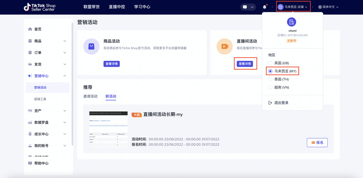
Task: Open the chat message icon
Action: 245,7
